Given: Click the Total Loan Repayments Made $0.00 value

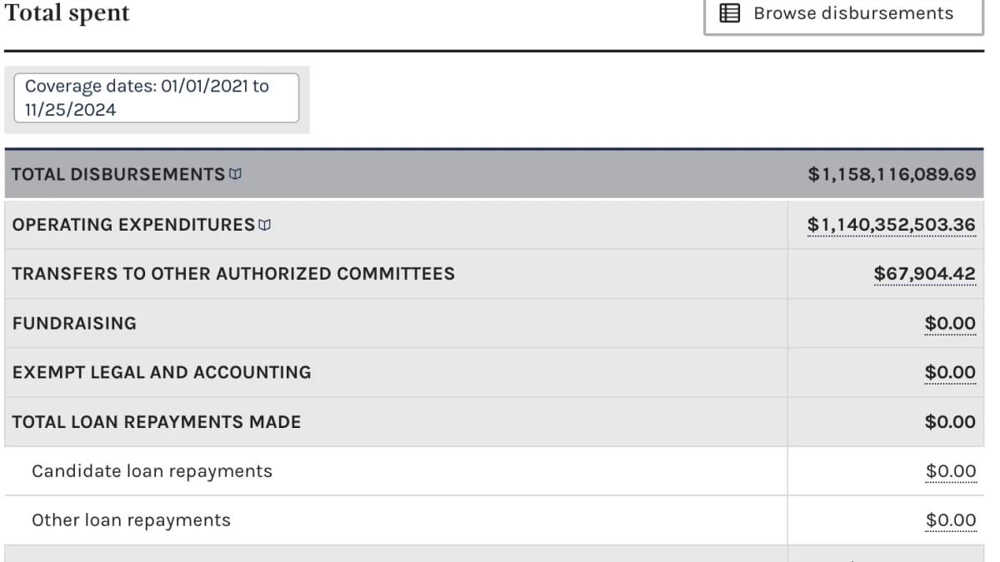Looking at the screenshot, I should (x=950, y=421).
